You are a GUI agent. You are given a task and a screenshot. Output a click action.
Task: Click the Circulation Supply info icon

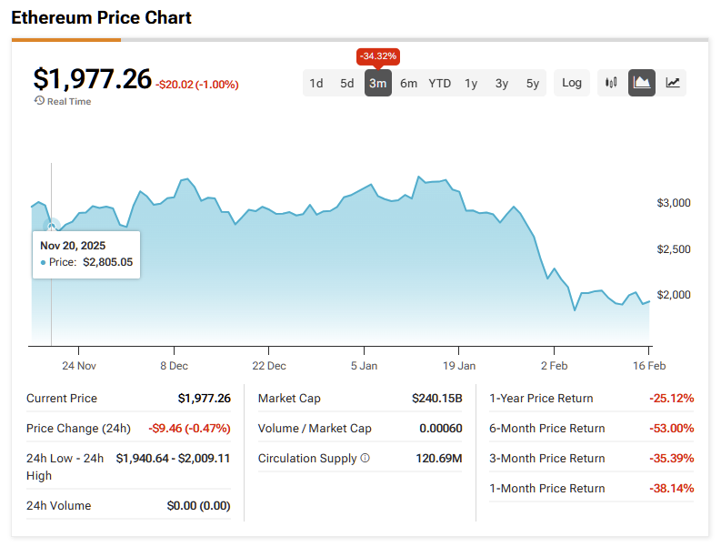pos(366,459)
